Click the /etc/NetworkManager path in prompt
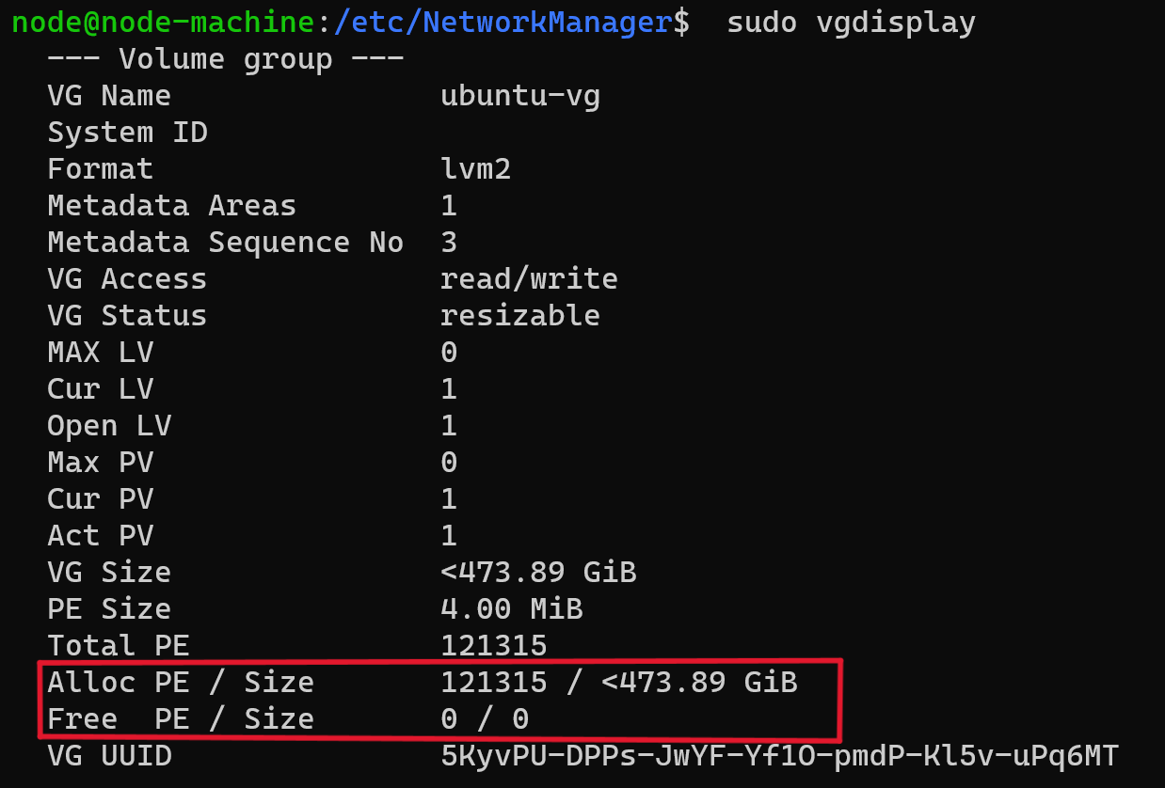Image resolution: width=1165 pixels, height=788 pixels. click(502, 22)
